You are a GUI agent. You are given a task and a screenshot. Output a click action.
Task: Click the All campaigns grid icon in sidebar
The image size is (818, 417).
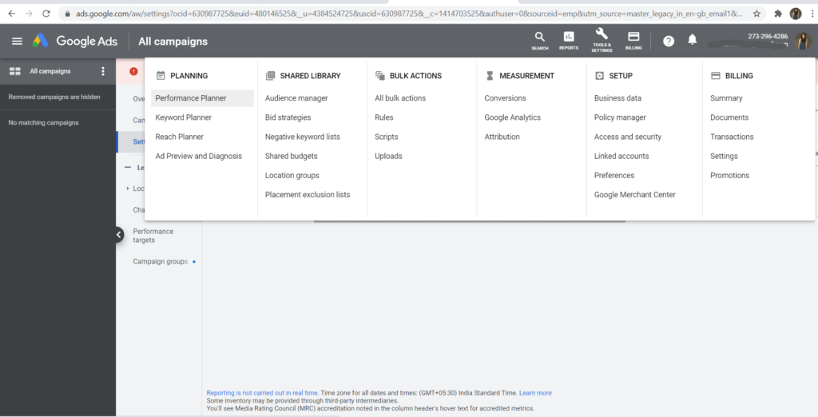(15, 71)
